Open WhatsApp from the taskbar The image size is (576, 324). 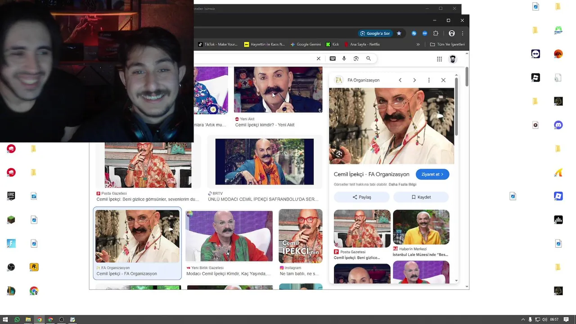click(x=17, y=319)
